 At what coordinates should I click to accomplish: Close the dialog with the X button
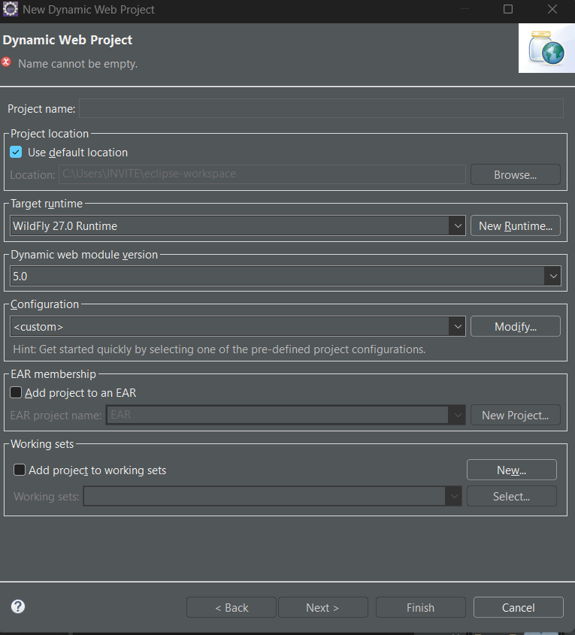tap(552, 9)
